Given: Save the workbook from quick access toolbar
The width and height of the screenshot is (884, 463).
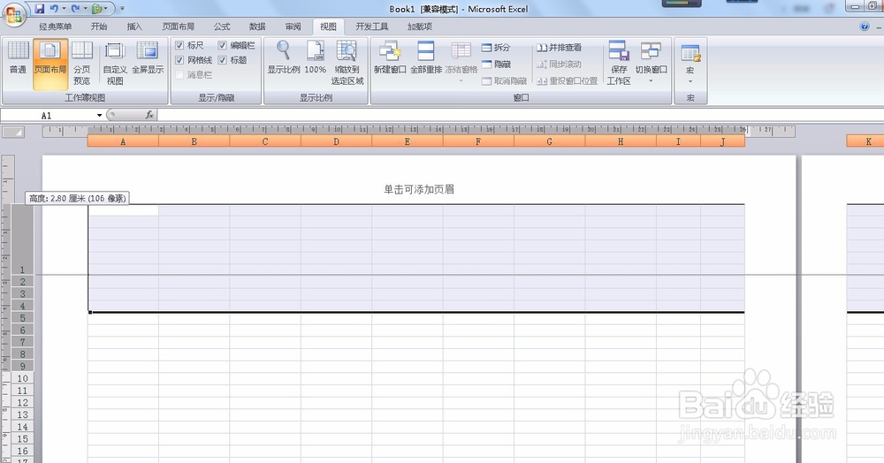Looking at the screenshot, I should click(40, 9).
